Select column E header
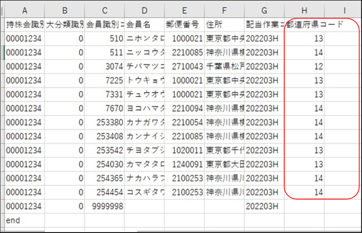Viewport: 362px width, 233px height. (184, 11)
